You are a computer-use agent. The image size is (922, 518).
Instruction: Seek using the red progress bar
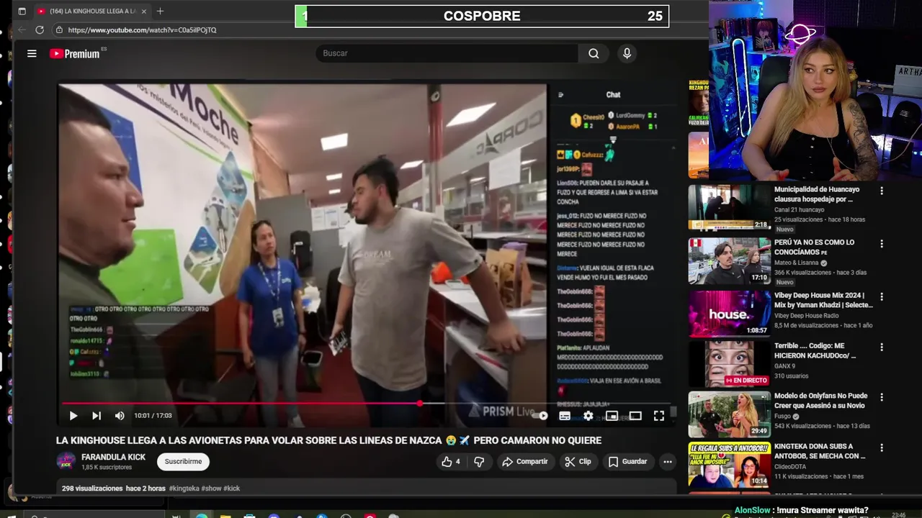pos(367,404)
